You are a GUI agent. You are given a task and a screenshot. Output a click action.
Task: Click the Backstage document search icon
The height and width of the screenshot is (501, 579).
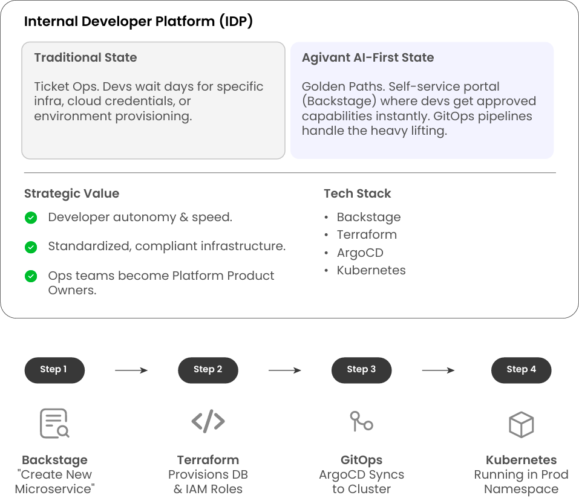(x=54, y=423)
